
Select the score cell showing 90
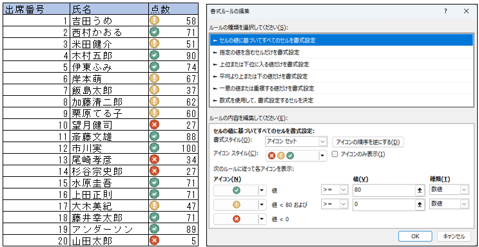[x=173, y=55]
